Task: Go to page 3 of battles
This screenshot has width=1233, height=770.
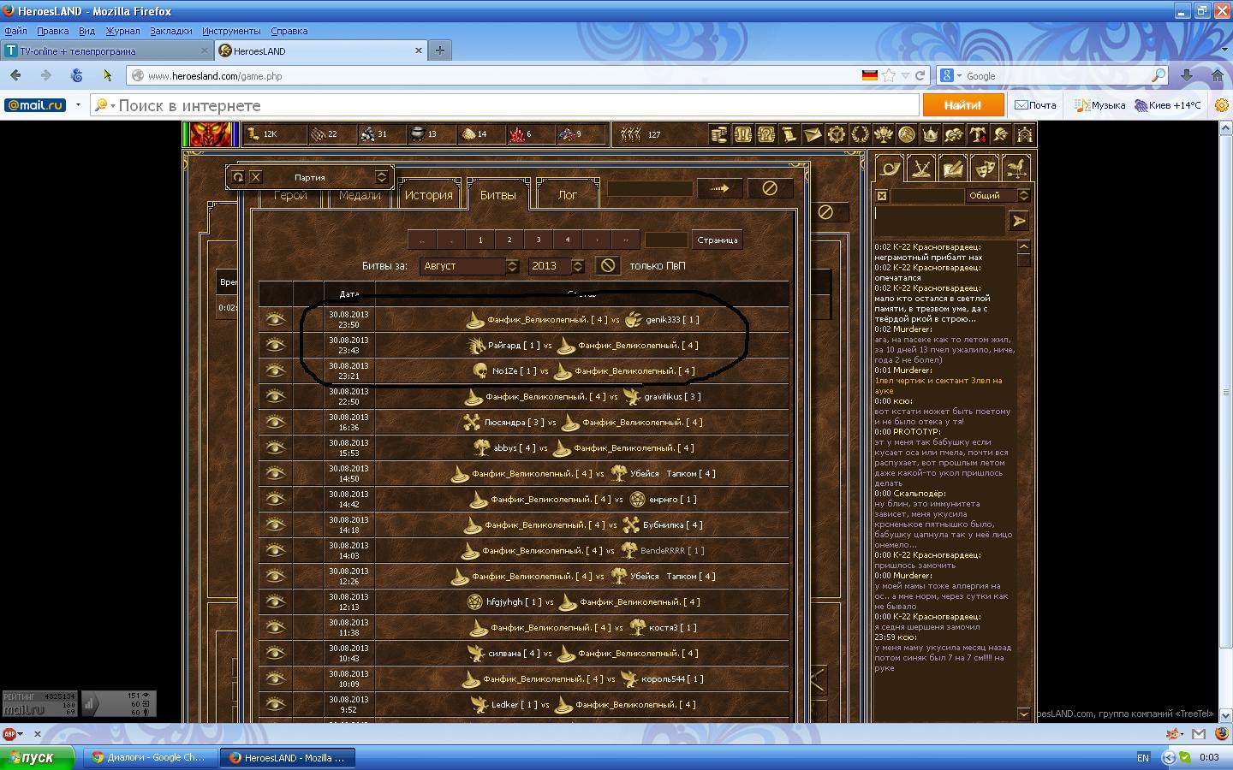Action: coord(538,240)
